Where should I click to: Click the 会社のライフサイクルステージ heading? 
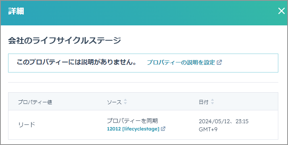point(65,41)
